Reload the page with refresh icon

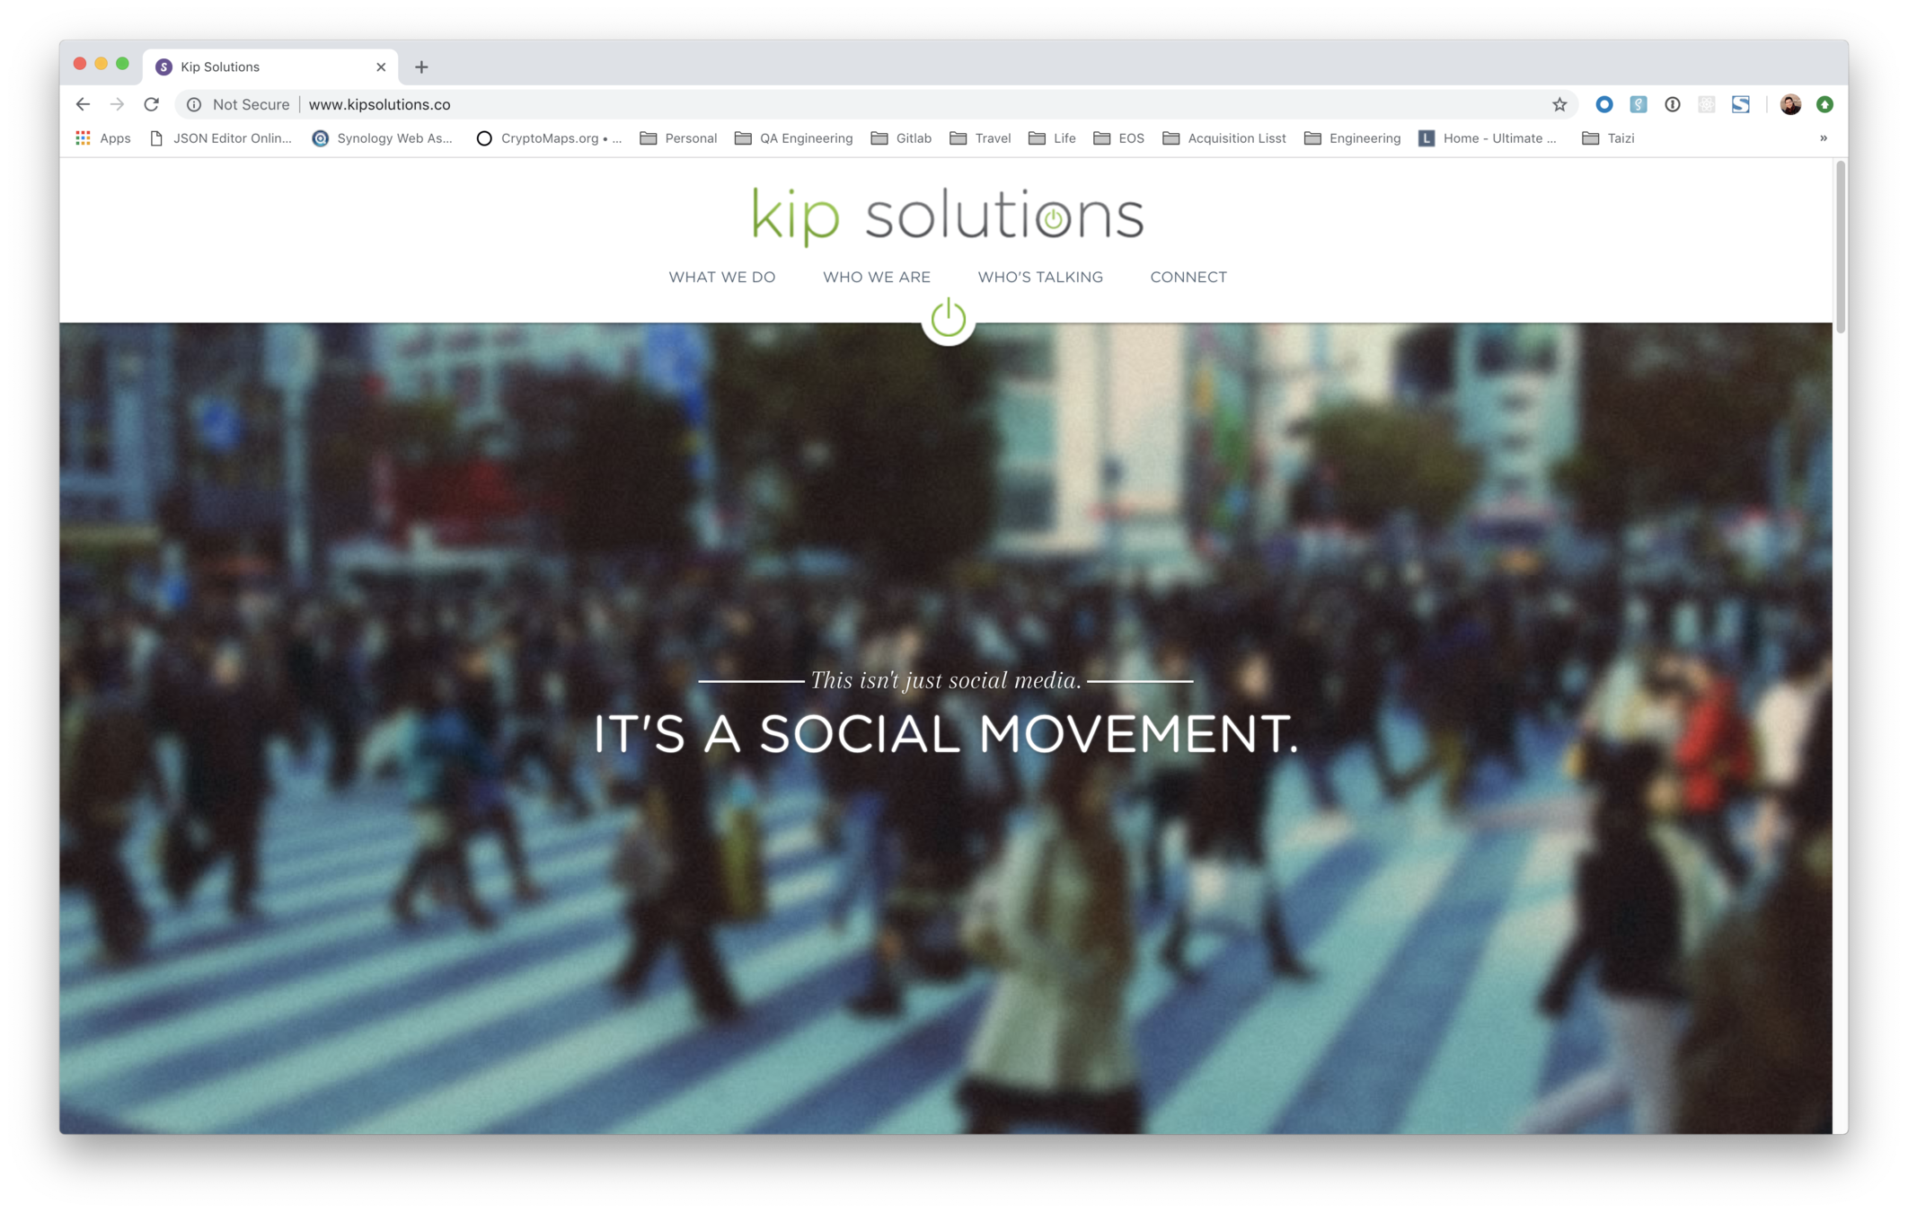pos(152,104)
